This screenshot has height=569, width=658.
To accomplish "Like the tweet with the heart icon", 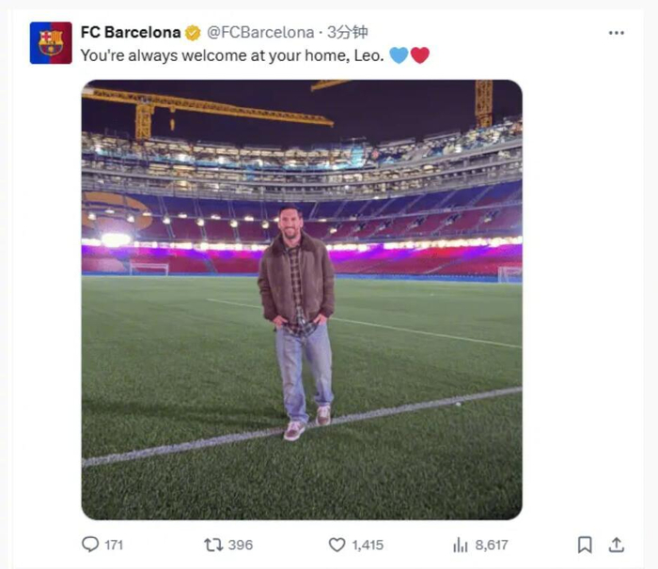I will point(337,545).
